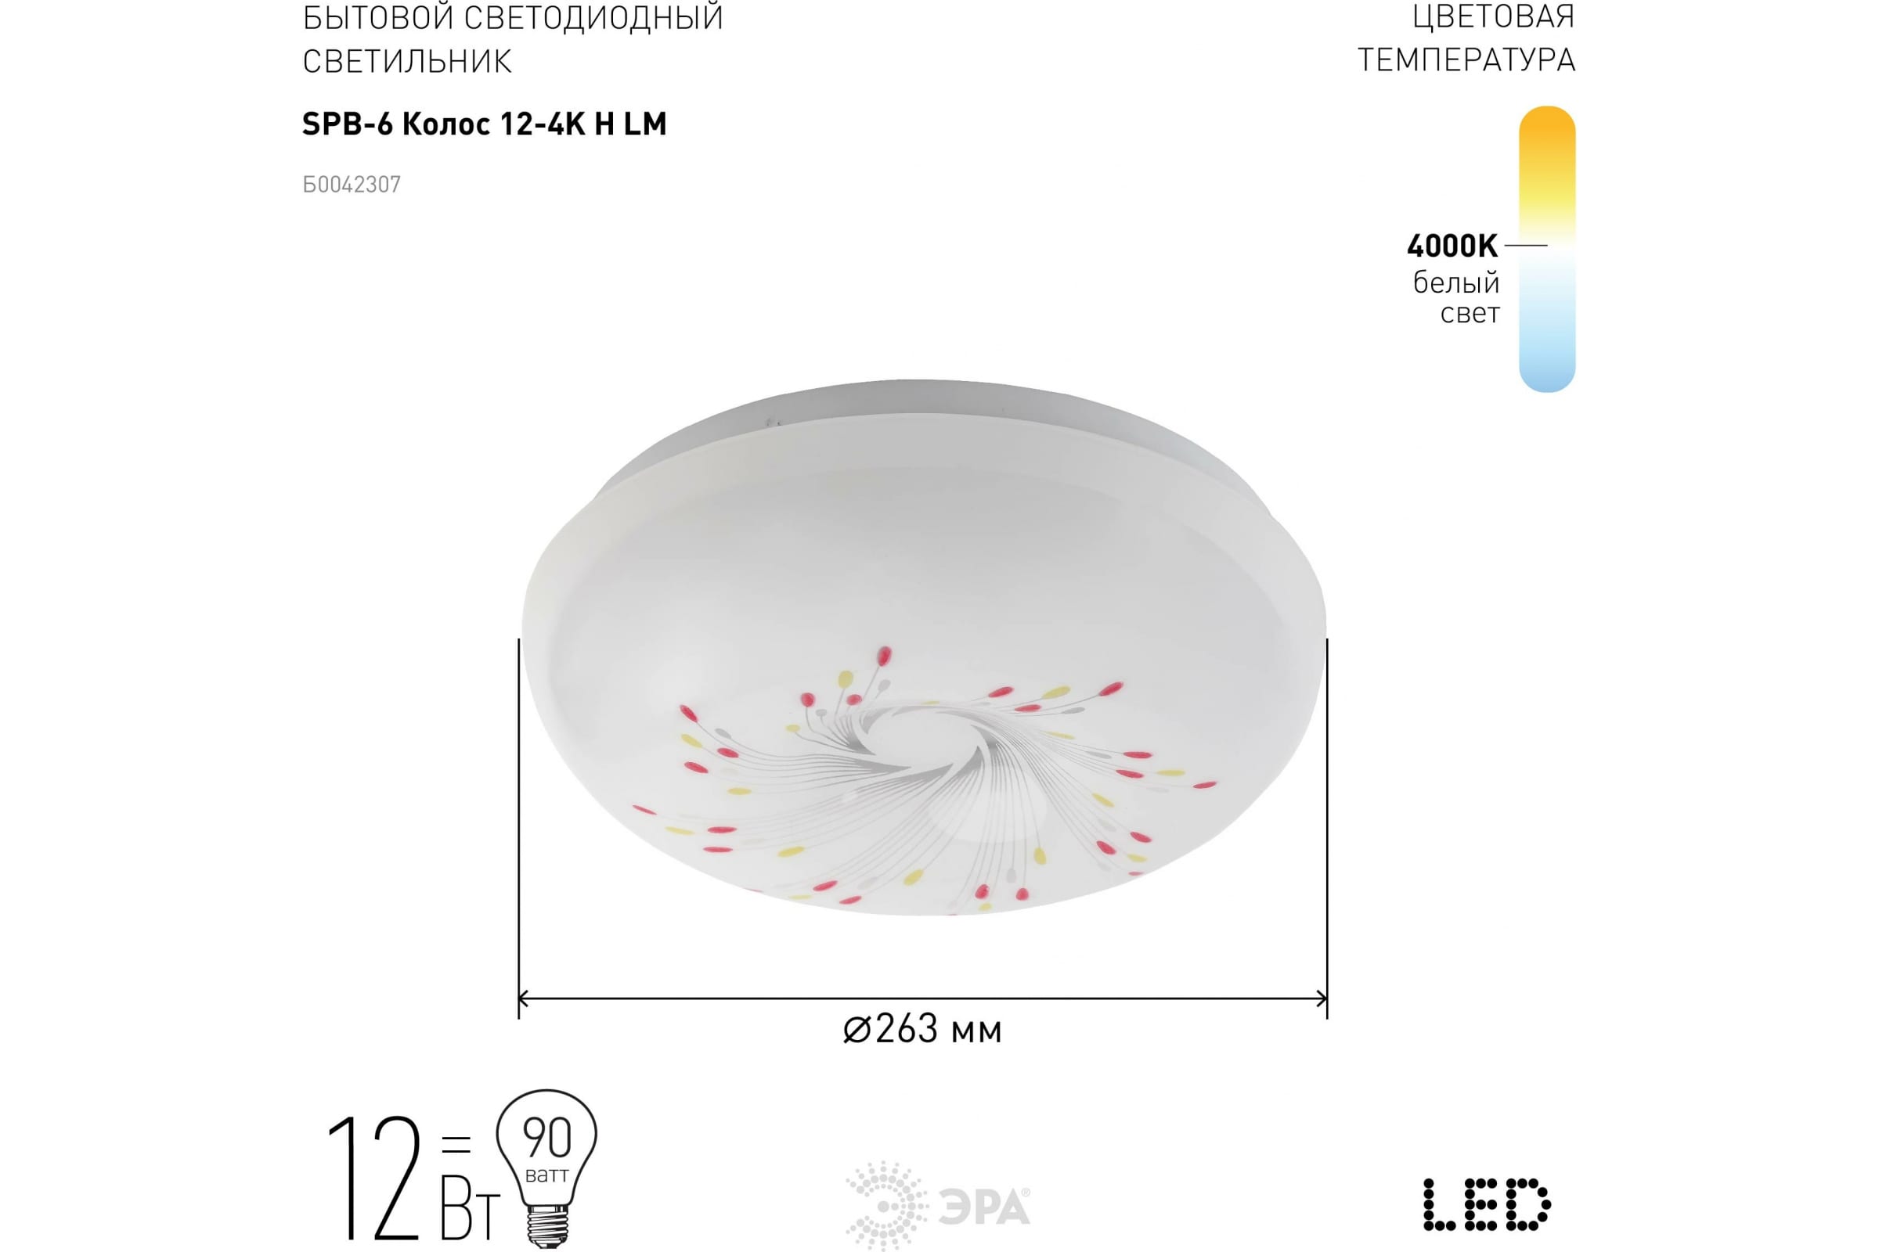Click the белый свет caption

click(1456, 297)
